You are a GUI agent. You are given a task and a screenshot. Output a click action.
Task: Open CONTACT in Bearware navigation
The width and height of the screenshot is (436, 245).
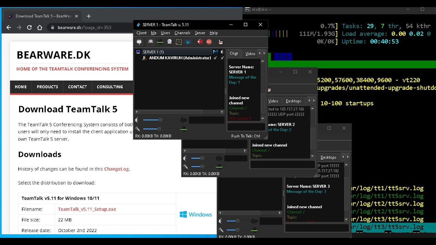(77, 87)
